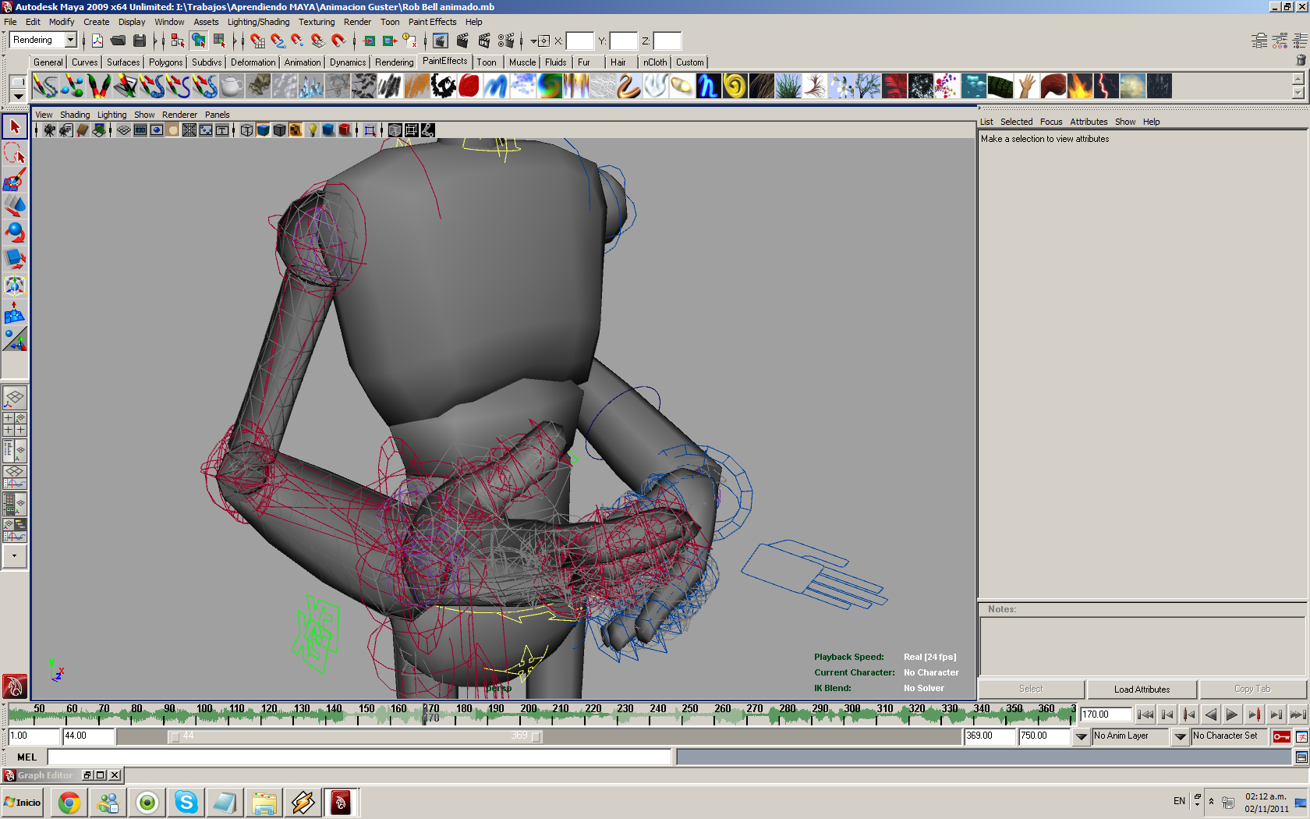This screenshot has width=1310, height=819.
Task: Click the Select button in Attribute Editor
Action: pos(1031,689)
